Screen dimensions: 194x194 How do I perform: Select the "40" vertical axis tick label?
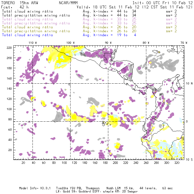point(10,140)
